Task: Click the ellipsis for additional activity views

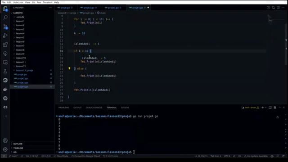Action: click(x=5, y=116)
